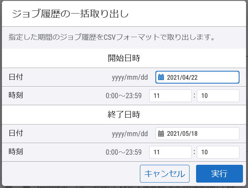Click the 開始日時 section header

pos(124,58)
